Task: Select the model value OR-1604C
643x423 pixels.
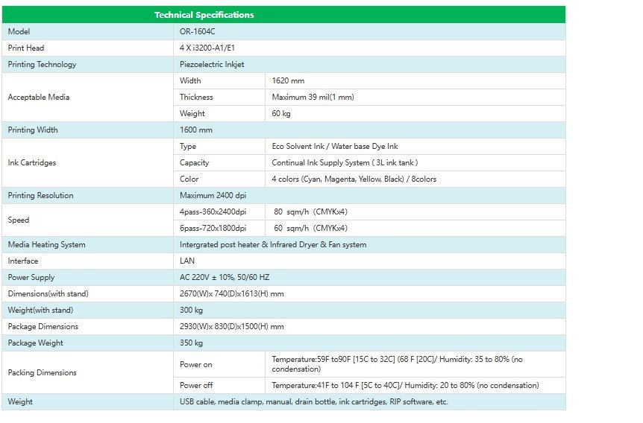Action: click(198, 31)
